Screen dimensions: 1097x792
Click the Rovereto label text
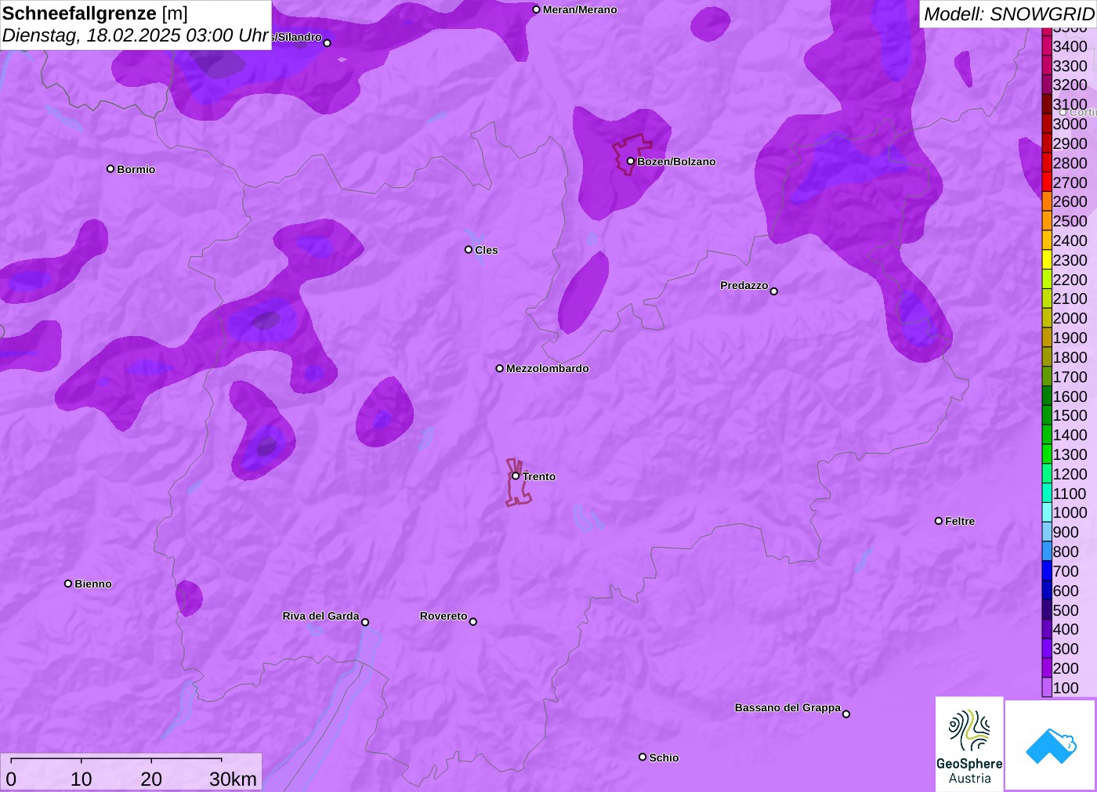(444, 616)
